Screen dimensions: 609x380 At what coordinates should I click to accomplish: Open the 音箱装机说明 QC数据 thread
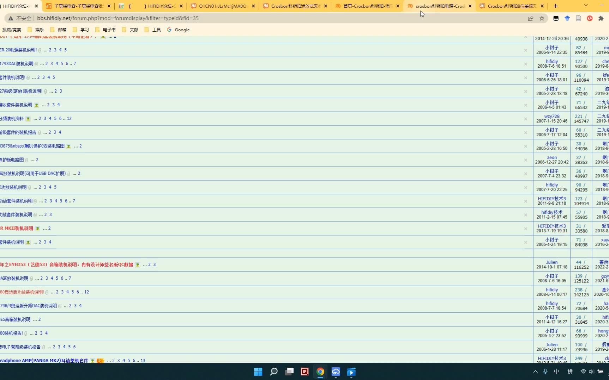point(67,265)
